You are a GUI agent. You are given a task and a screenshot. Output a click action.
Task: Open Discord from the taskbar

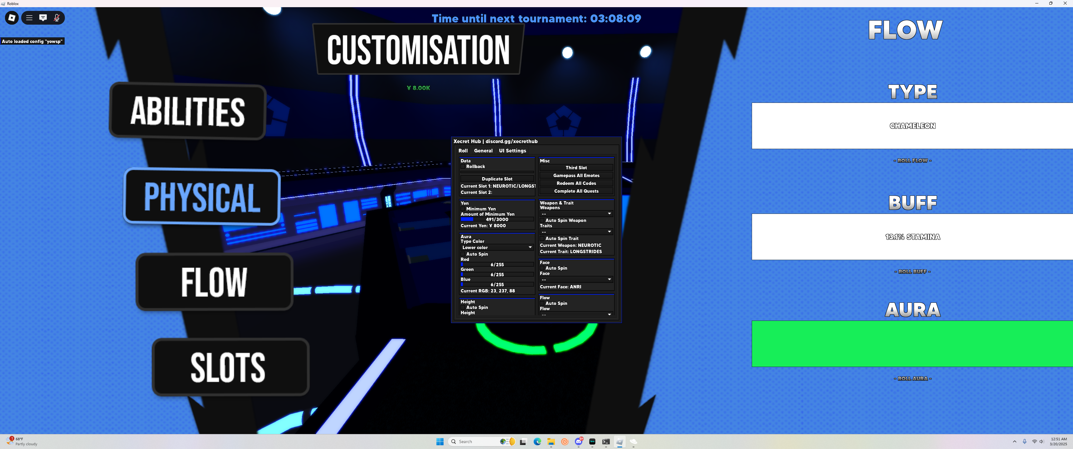pyautogui.click(x=579, y=442)
